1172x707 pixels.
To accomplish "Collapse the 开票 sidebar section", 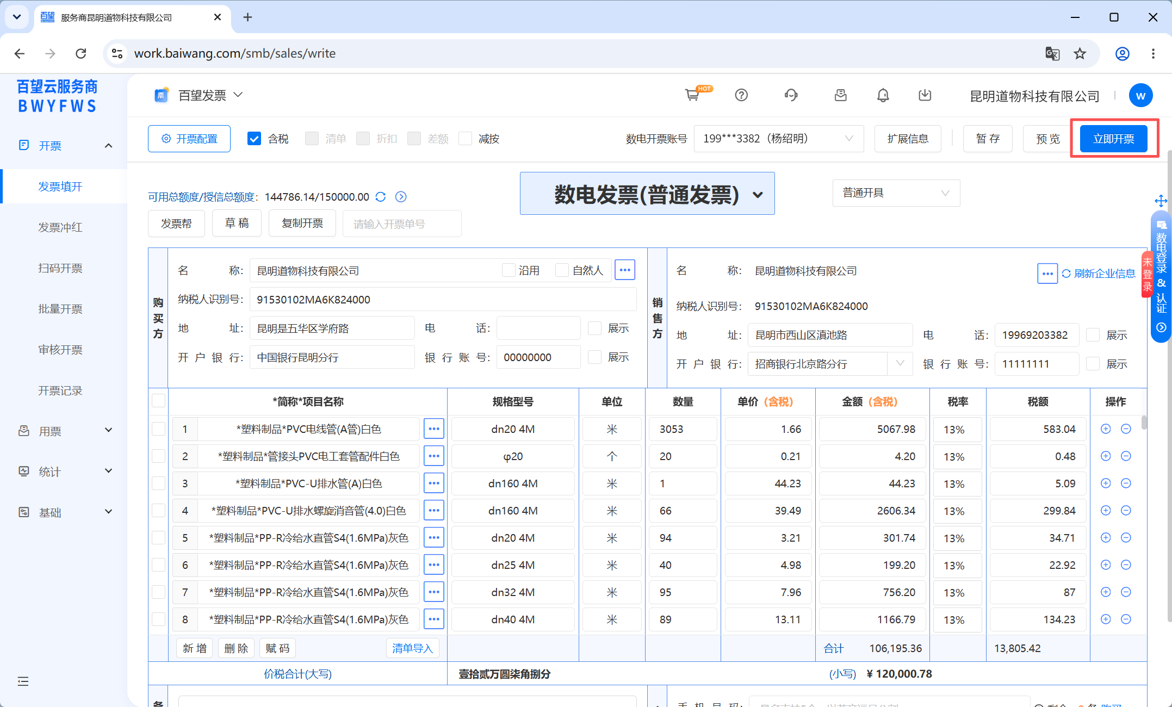I will point(108,145).
